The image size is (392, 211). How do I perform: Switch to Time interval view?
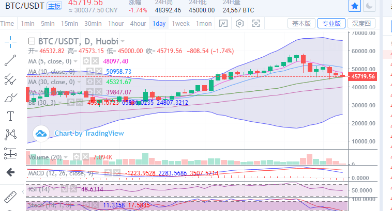7,23
